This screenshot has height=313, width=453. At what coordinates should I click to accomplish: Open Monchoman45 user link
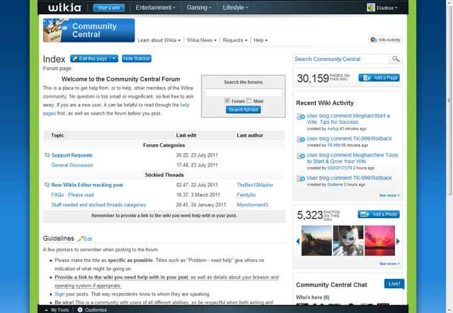click(x=253, y=205)
